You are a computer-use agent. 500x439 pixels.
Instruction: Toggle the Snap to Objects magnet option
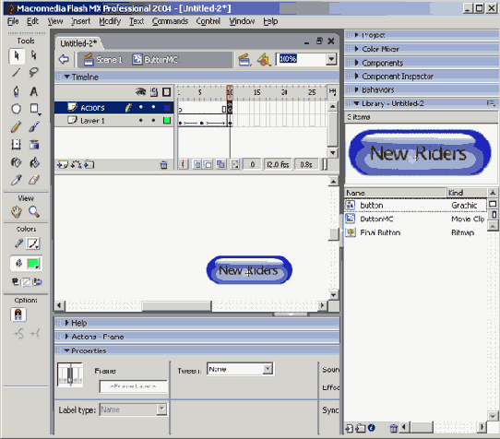pyautogui.click(x=18, y=314)
